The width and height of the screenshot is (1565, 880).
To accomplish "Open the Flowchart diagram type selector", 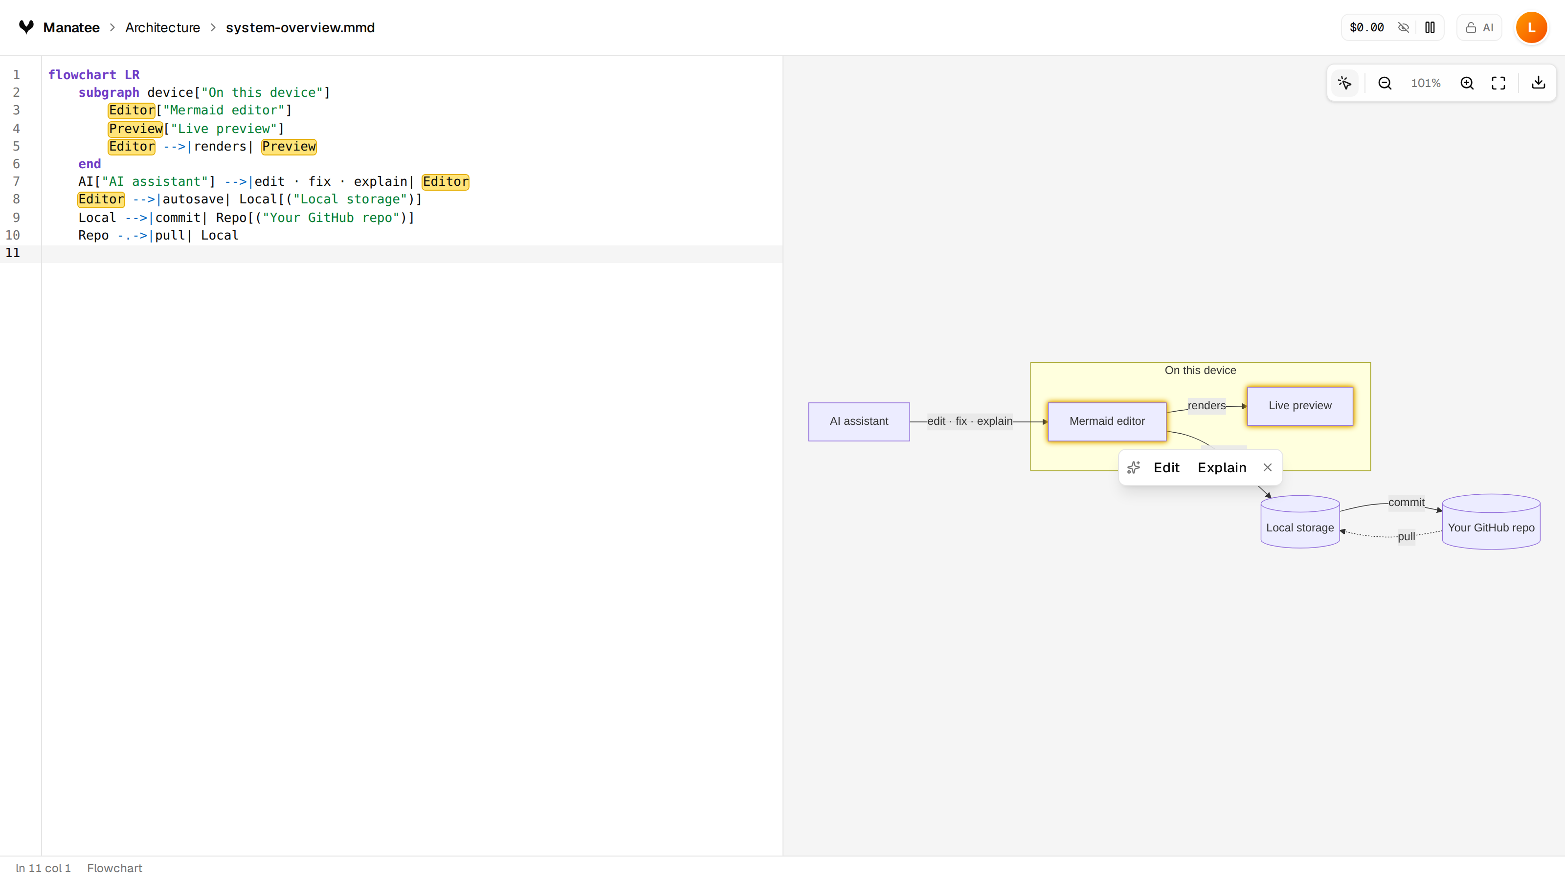I will [x=114, y=868].
